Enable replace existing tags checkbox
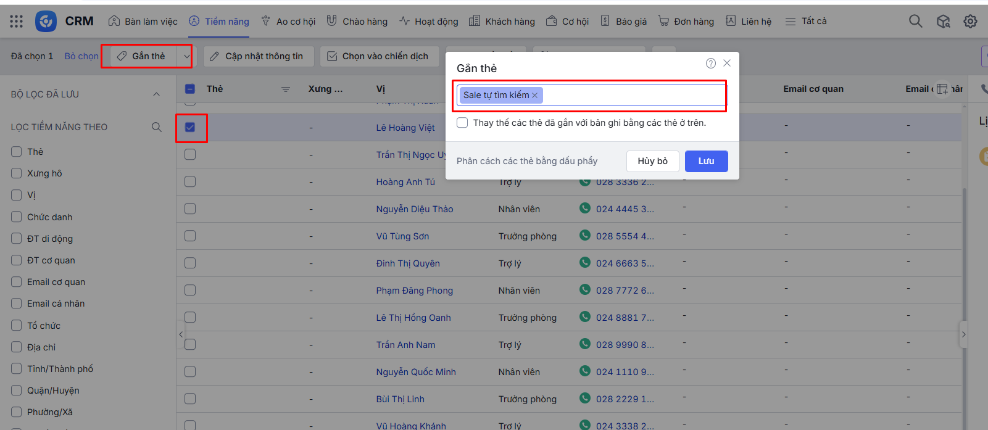This screenshot has width=988, height=430. click(462, 123)
